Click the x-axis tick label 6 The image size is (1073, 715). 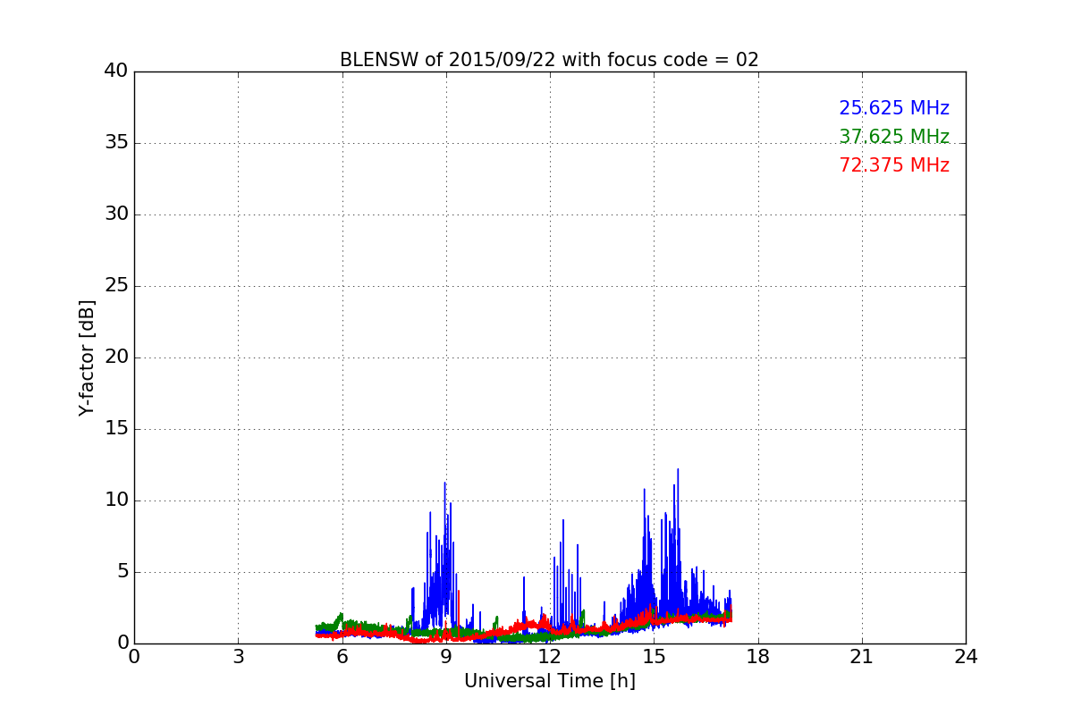coord(342,656)
